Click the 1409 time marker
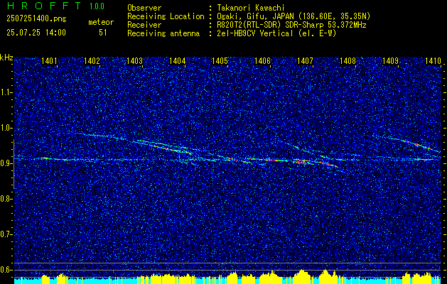Viewport: 447px width, 284px height. [x=390, y=61]
